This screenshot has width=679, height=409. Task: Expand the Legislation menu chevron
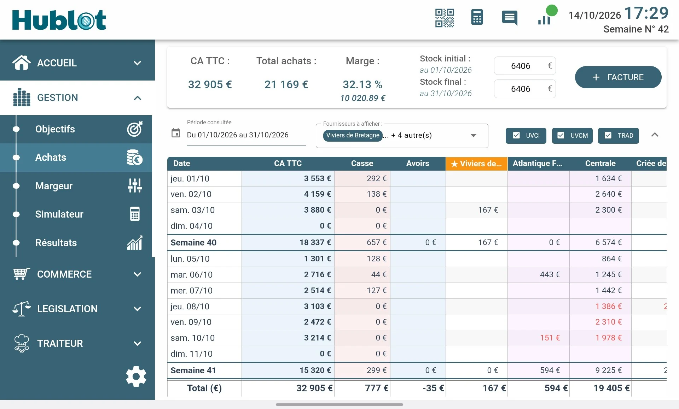click(138, 309)
